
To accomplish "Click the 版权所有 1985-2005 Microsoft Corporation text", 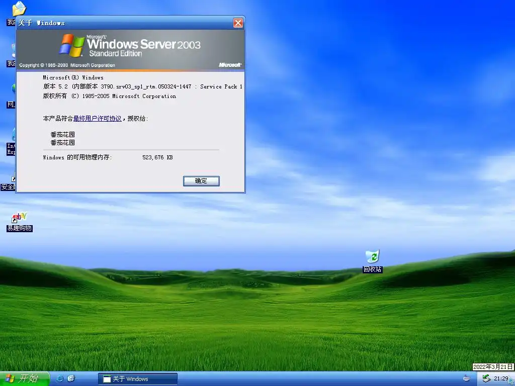I will tap(110, 96).
